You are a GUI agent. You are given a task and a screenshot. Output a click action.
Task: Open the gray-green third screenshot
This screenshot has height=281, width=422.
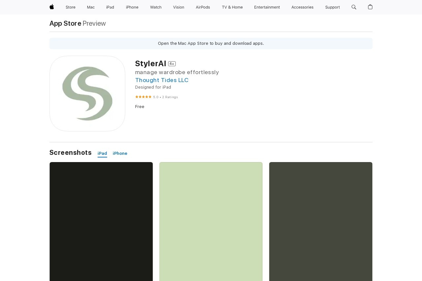point(321,221)
